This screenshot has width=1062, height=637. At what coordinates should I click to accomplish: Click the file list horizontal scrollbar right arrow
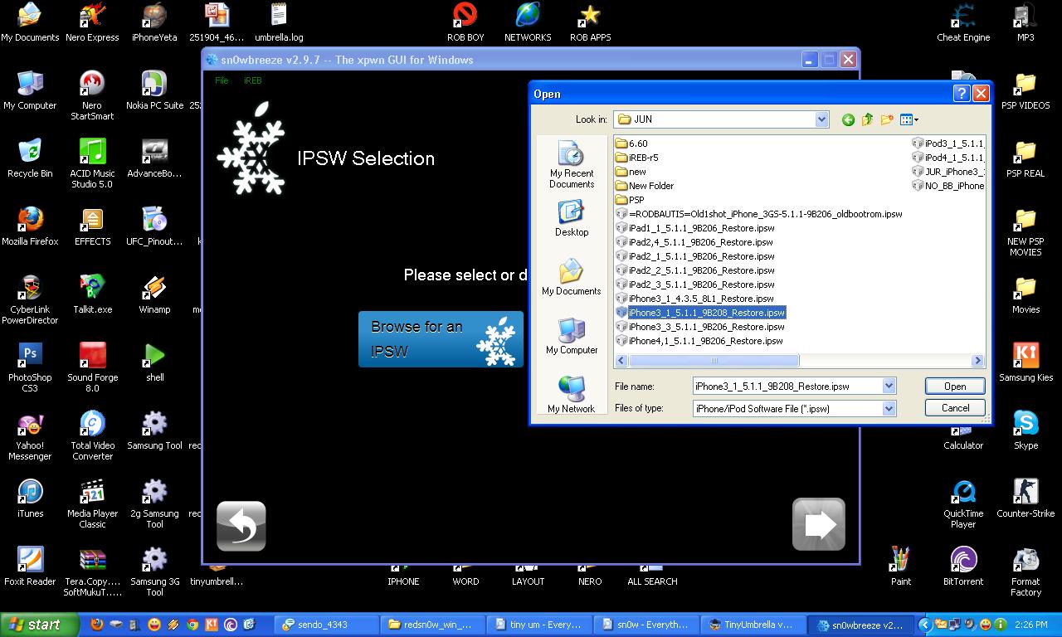point(977,361)
